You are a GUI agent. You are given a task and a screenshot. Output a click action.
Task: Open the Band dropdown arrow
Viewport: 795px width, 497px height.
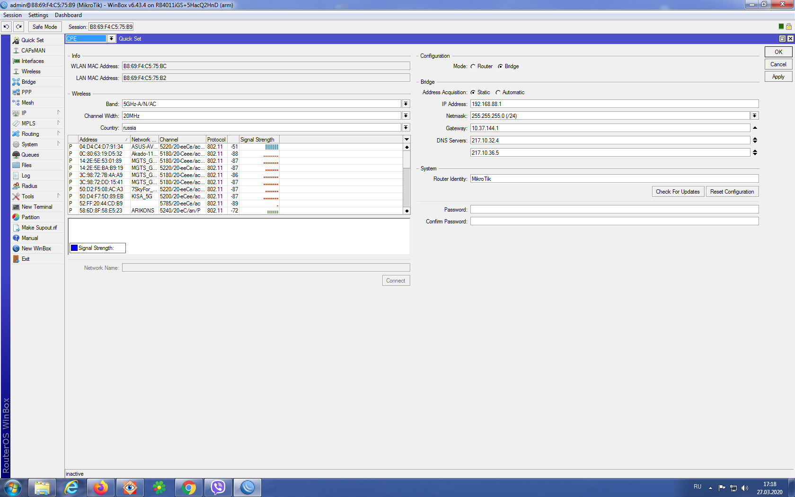click(406, 104)
